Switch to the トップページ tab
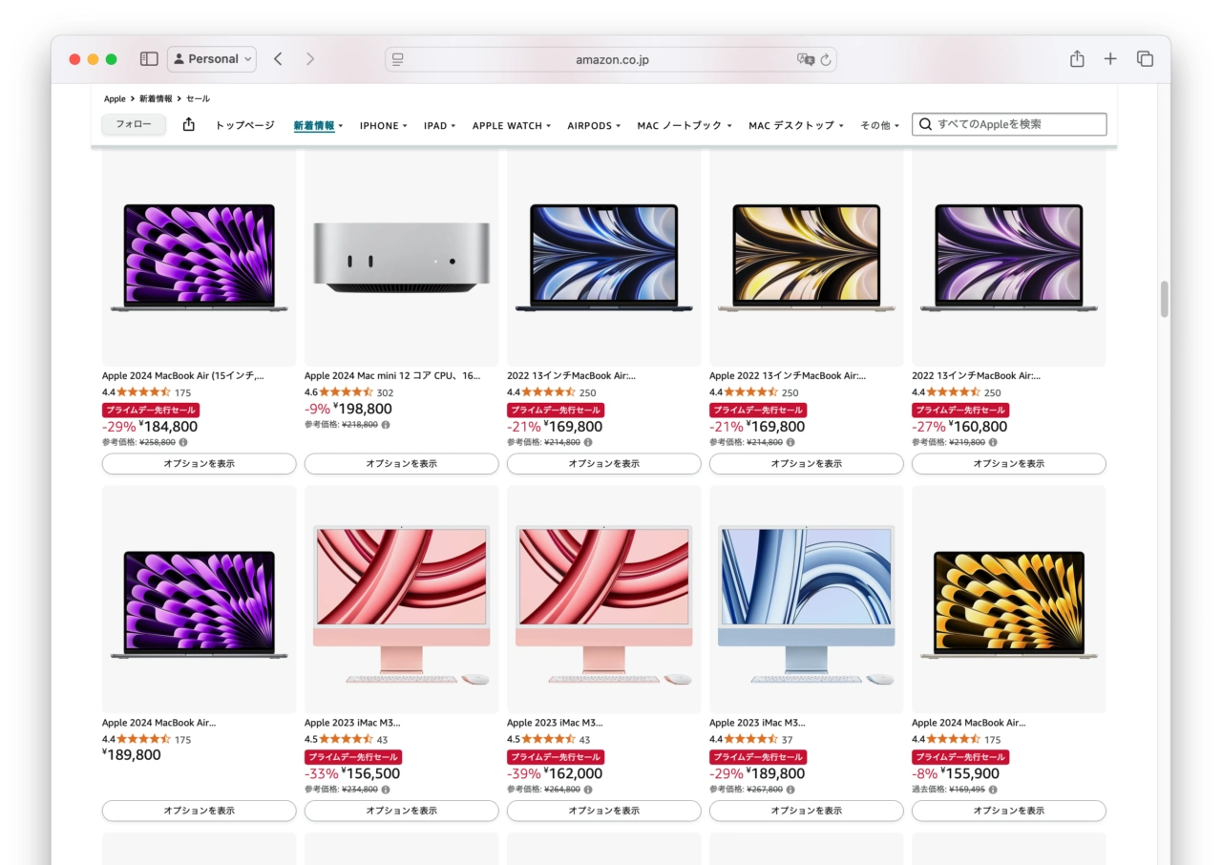 243,124
